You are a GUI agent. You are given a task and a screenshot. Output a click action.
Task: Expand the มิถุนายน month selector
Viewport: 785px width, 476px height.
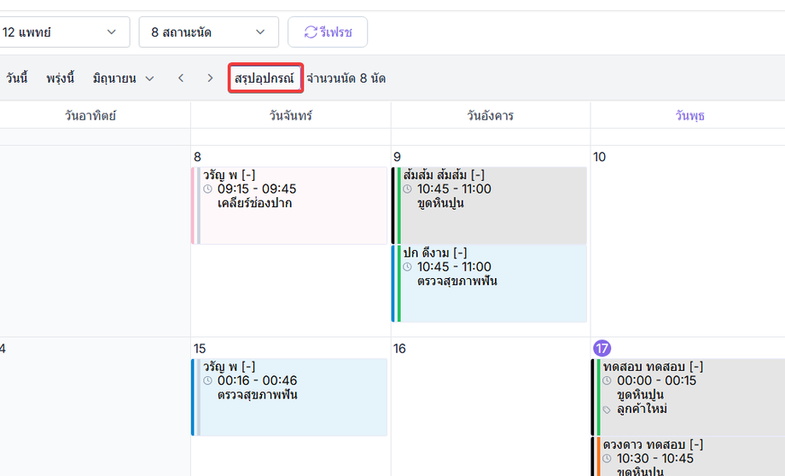pyautogui.click(x=123, y=78)
